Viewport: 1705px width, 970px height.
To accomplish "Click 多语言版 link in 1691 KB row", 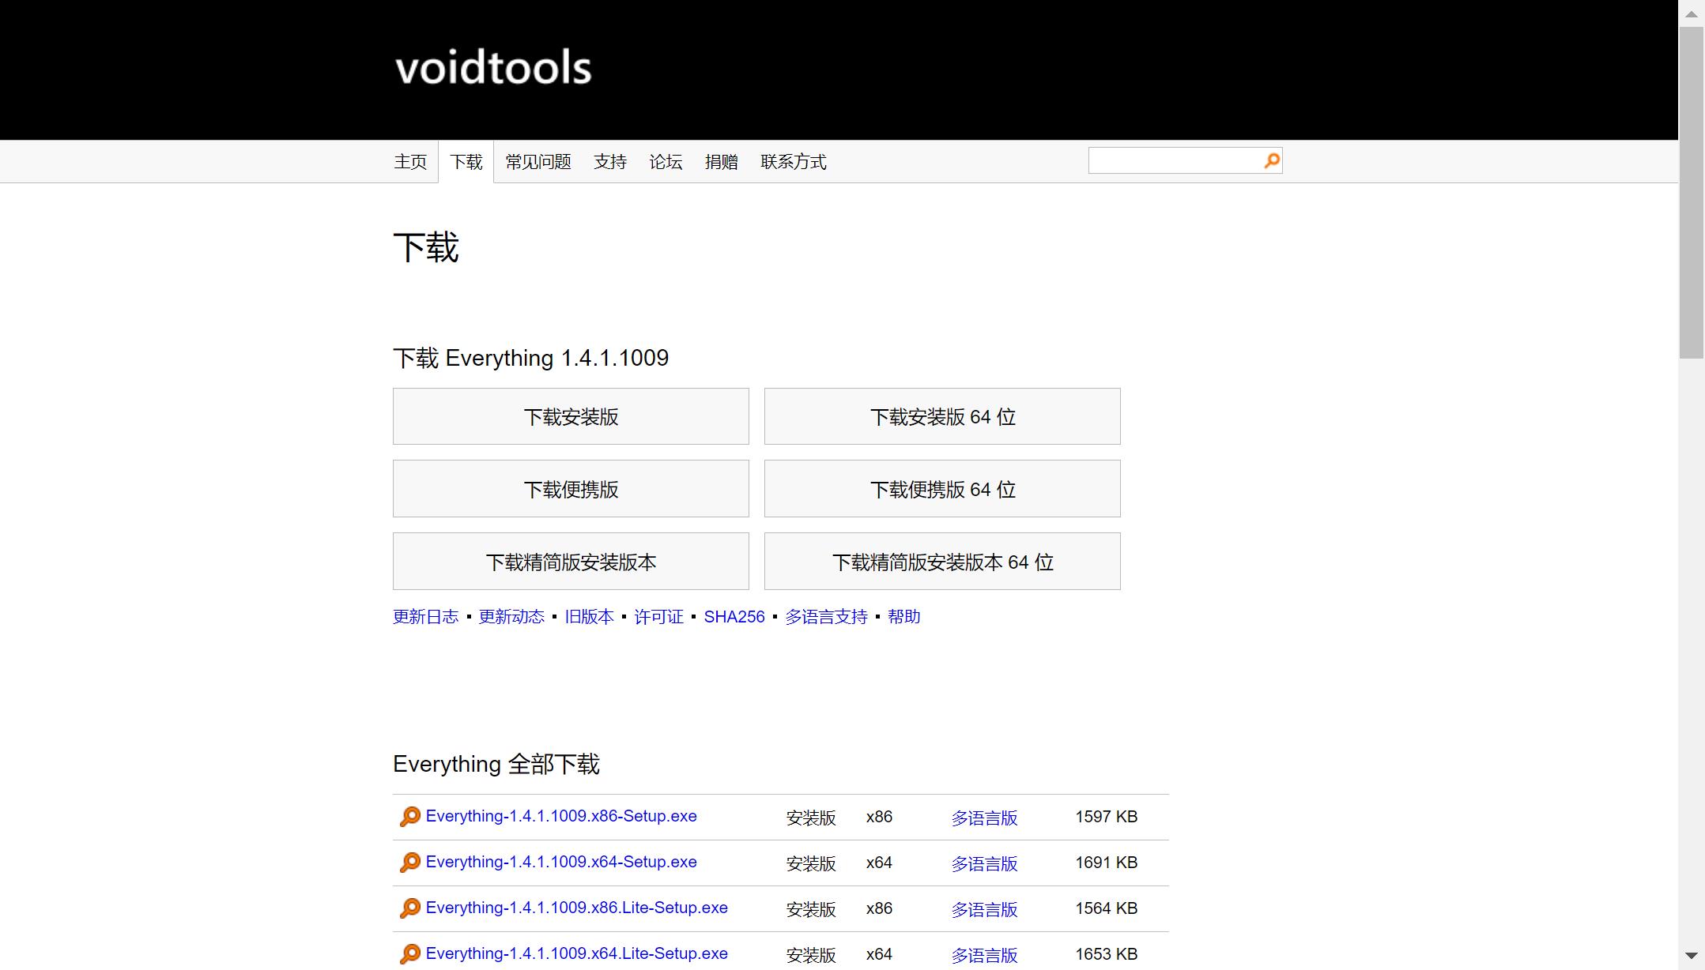I will (x=984, y=864).
